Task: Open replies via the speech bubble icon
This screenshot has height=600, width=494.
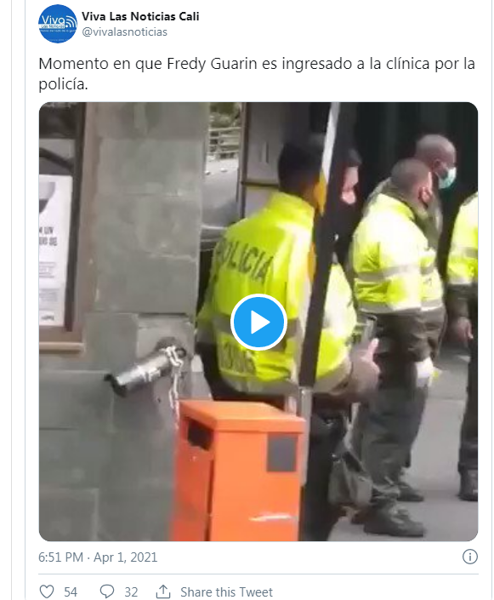Action: pos(107,591)
